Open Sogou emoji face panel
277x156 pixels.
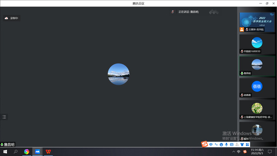coord(221,145)
